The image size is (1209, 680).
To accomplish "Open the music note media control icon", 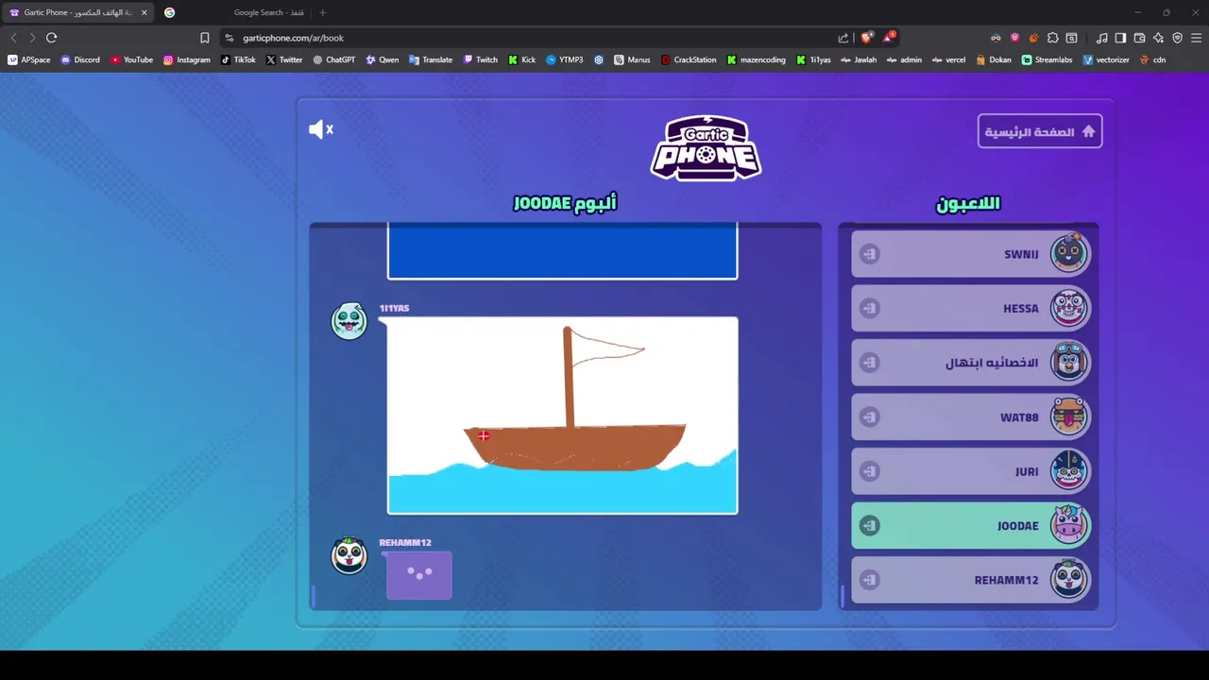I will 1101,38.
